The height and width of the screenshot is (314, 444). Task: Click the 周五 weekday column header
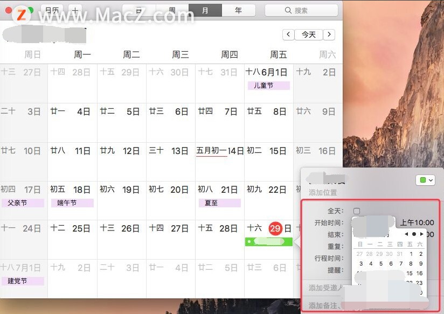pyautogui.click(x=279, y=54)
